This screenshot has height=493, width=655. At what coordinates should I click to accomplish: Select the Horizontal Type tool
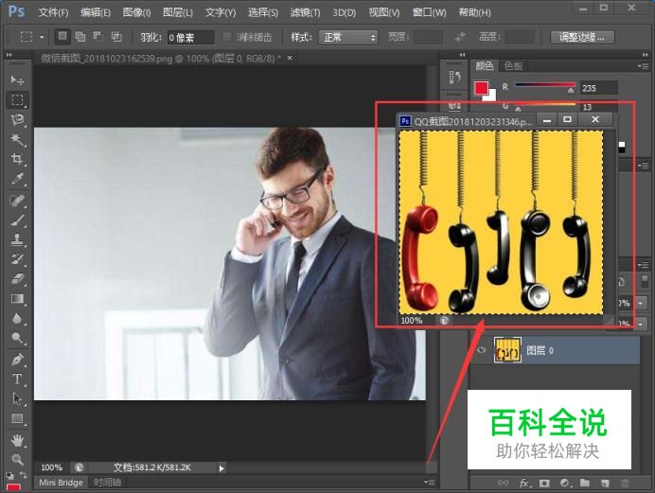coord(17,379)
